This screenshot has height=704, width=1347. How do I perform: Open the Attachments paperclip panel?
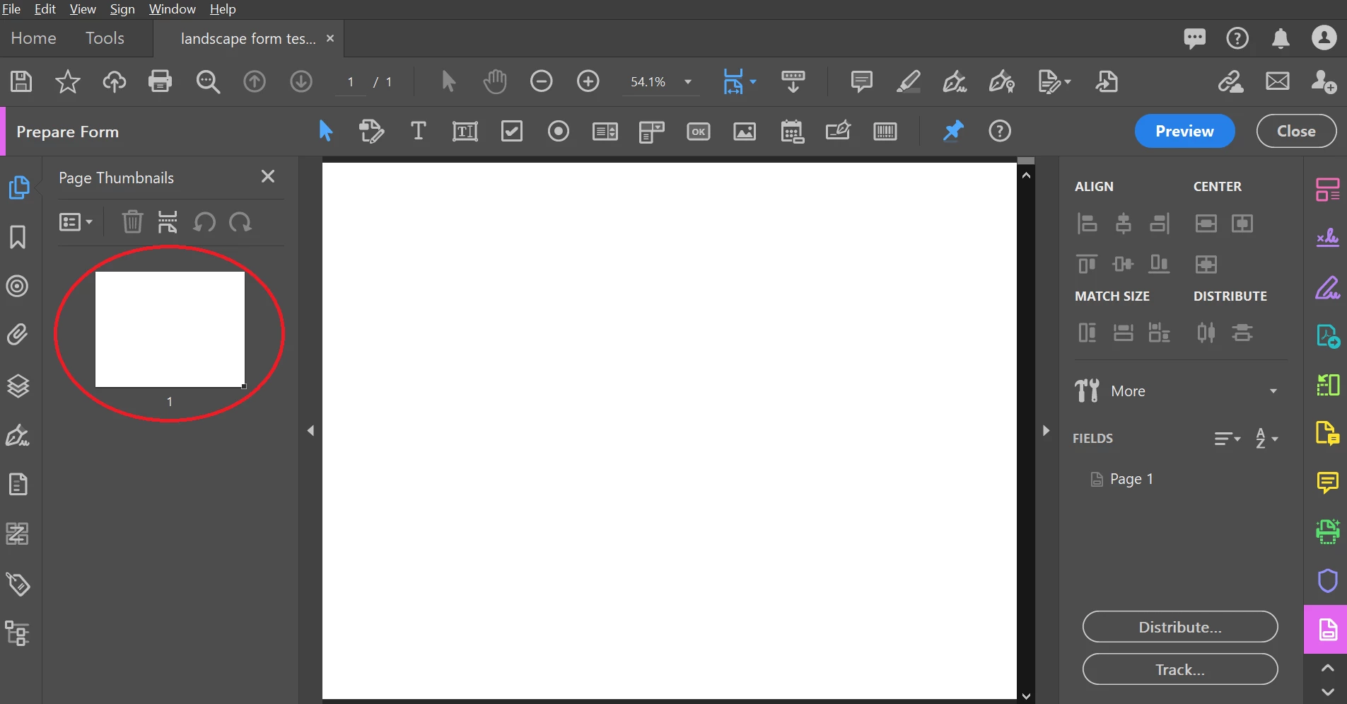pos(18,335)
